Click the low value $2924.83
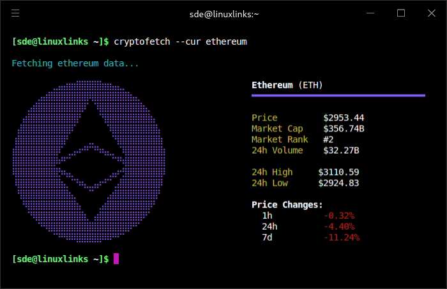Image resolution: width=447 pixels, height=289 pixels. [338, 183]
